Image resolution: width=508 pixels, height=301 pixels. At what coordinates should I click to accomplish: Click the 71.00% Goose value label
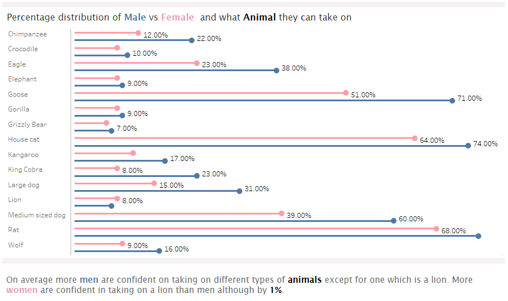pos(469,98)
